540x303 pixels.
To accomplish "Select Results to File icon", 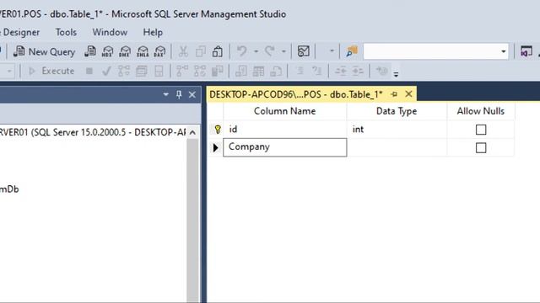I will tap(276, 71).
